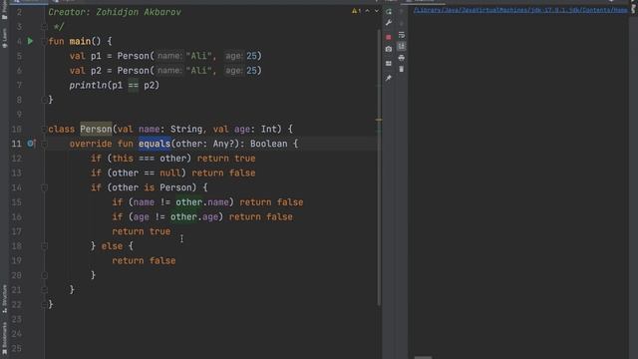Viewport: 638px width, 359px height.
Task: Click the highlighted equals function name
Action: click(x=155, y=144)
